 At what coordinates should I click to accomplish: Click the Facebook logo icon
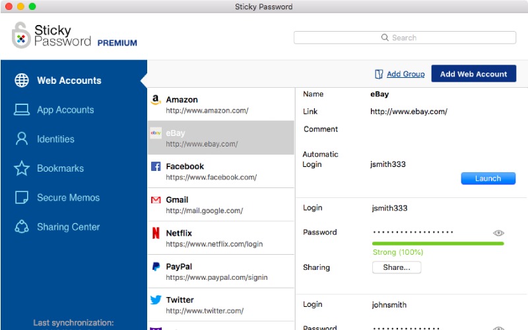tap(156, 166)
